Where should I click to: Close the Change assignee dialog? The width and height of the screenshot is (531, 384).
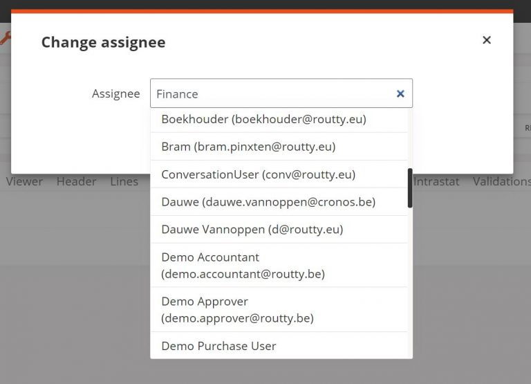[x=487, y=40]
